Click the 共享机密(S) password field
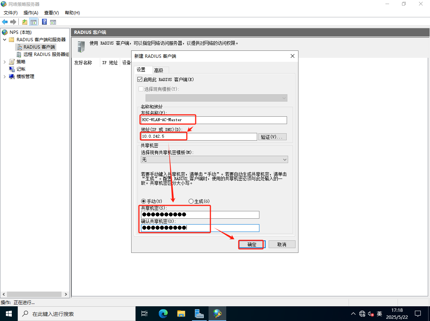 point(200,215)
